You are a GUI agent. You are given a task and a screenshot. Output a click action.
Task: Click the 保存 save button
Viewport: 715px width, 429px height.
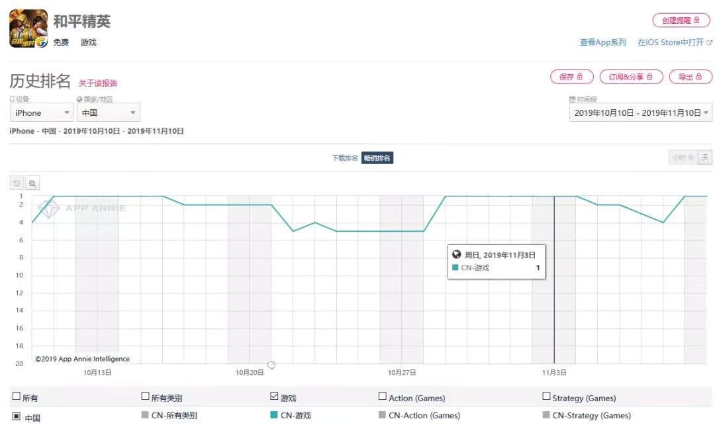click(x=572, y=77)
